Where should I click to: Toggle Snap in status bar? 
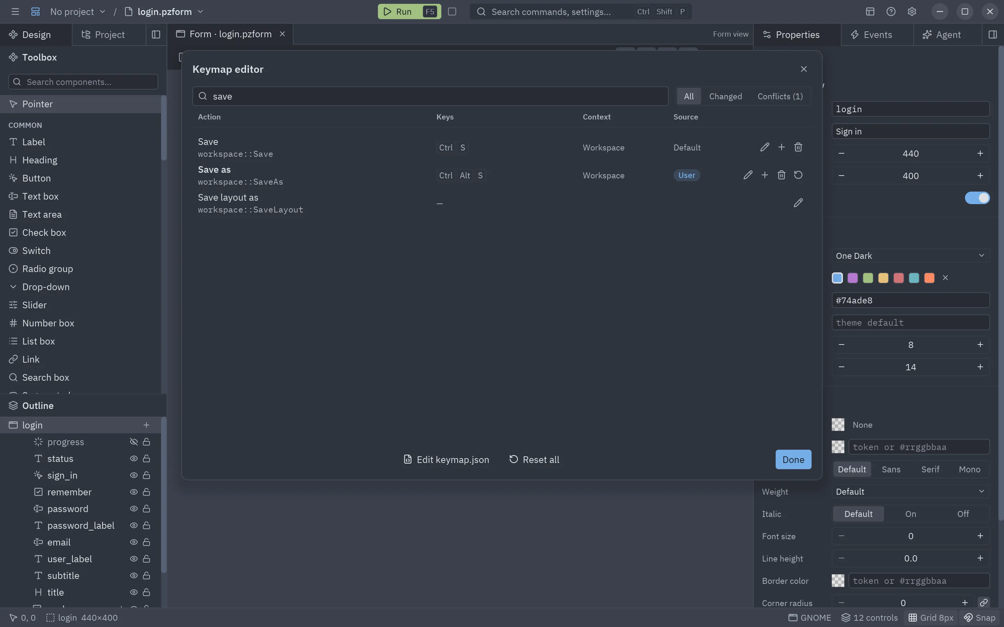tap(980, 618)
